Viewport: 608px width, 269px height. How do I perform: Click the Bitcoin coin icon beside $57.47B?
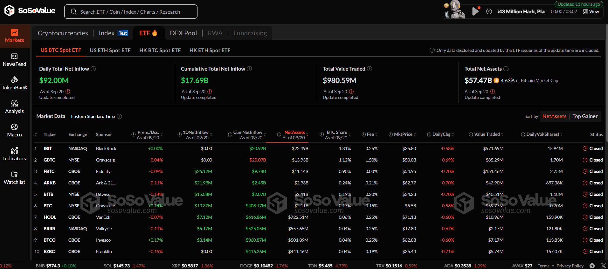[x=496, y=81]
